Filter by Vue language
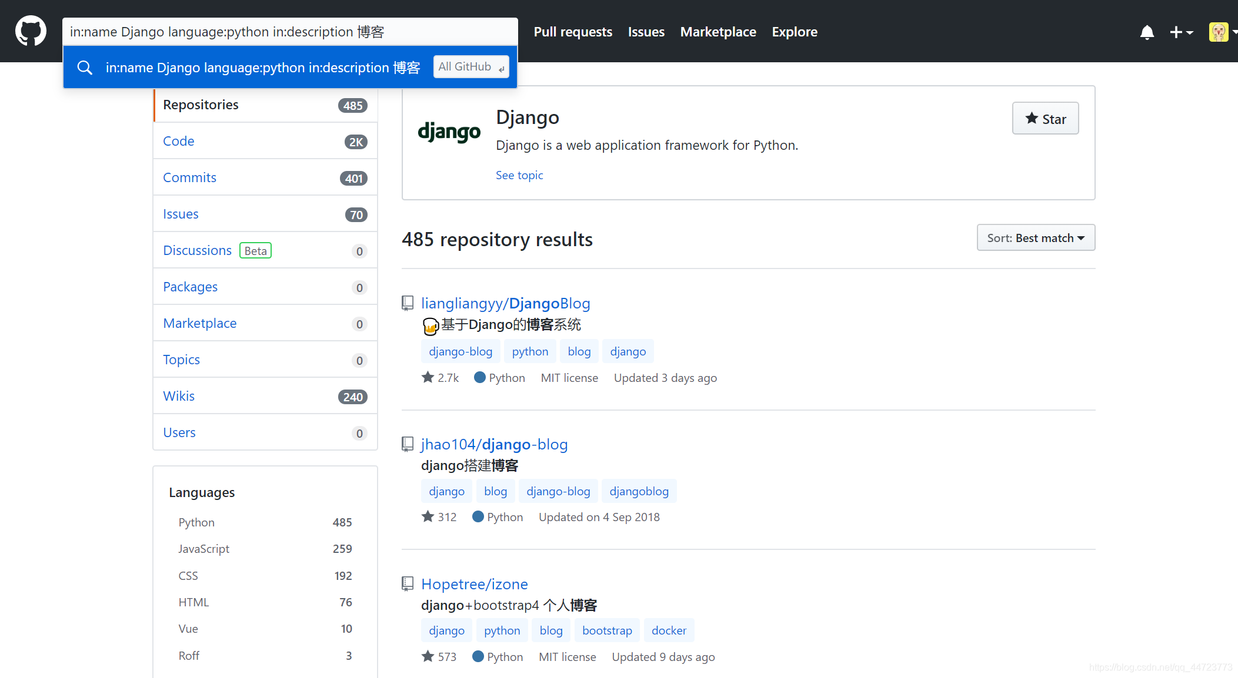Image resolution: width=1238 pixels, height=678 pixels. (x=265, y=629)
